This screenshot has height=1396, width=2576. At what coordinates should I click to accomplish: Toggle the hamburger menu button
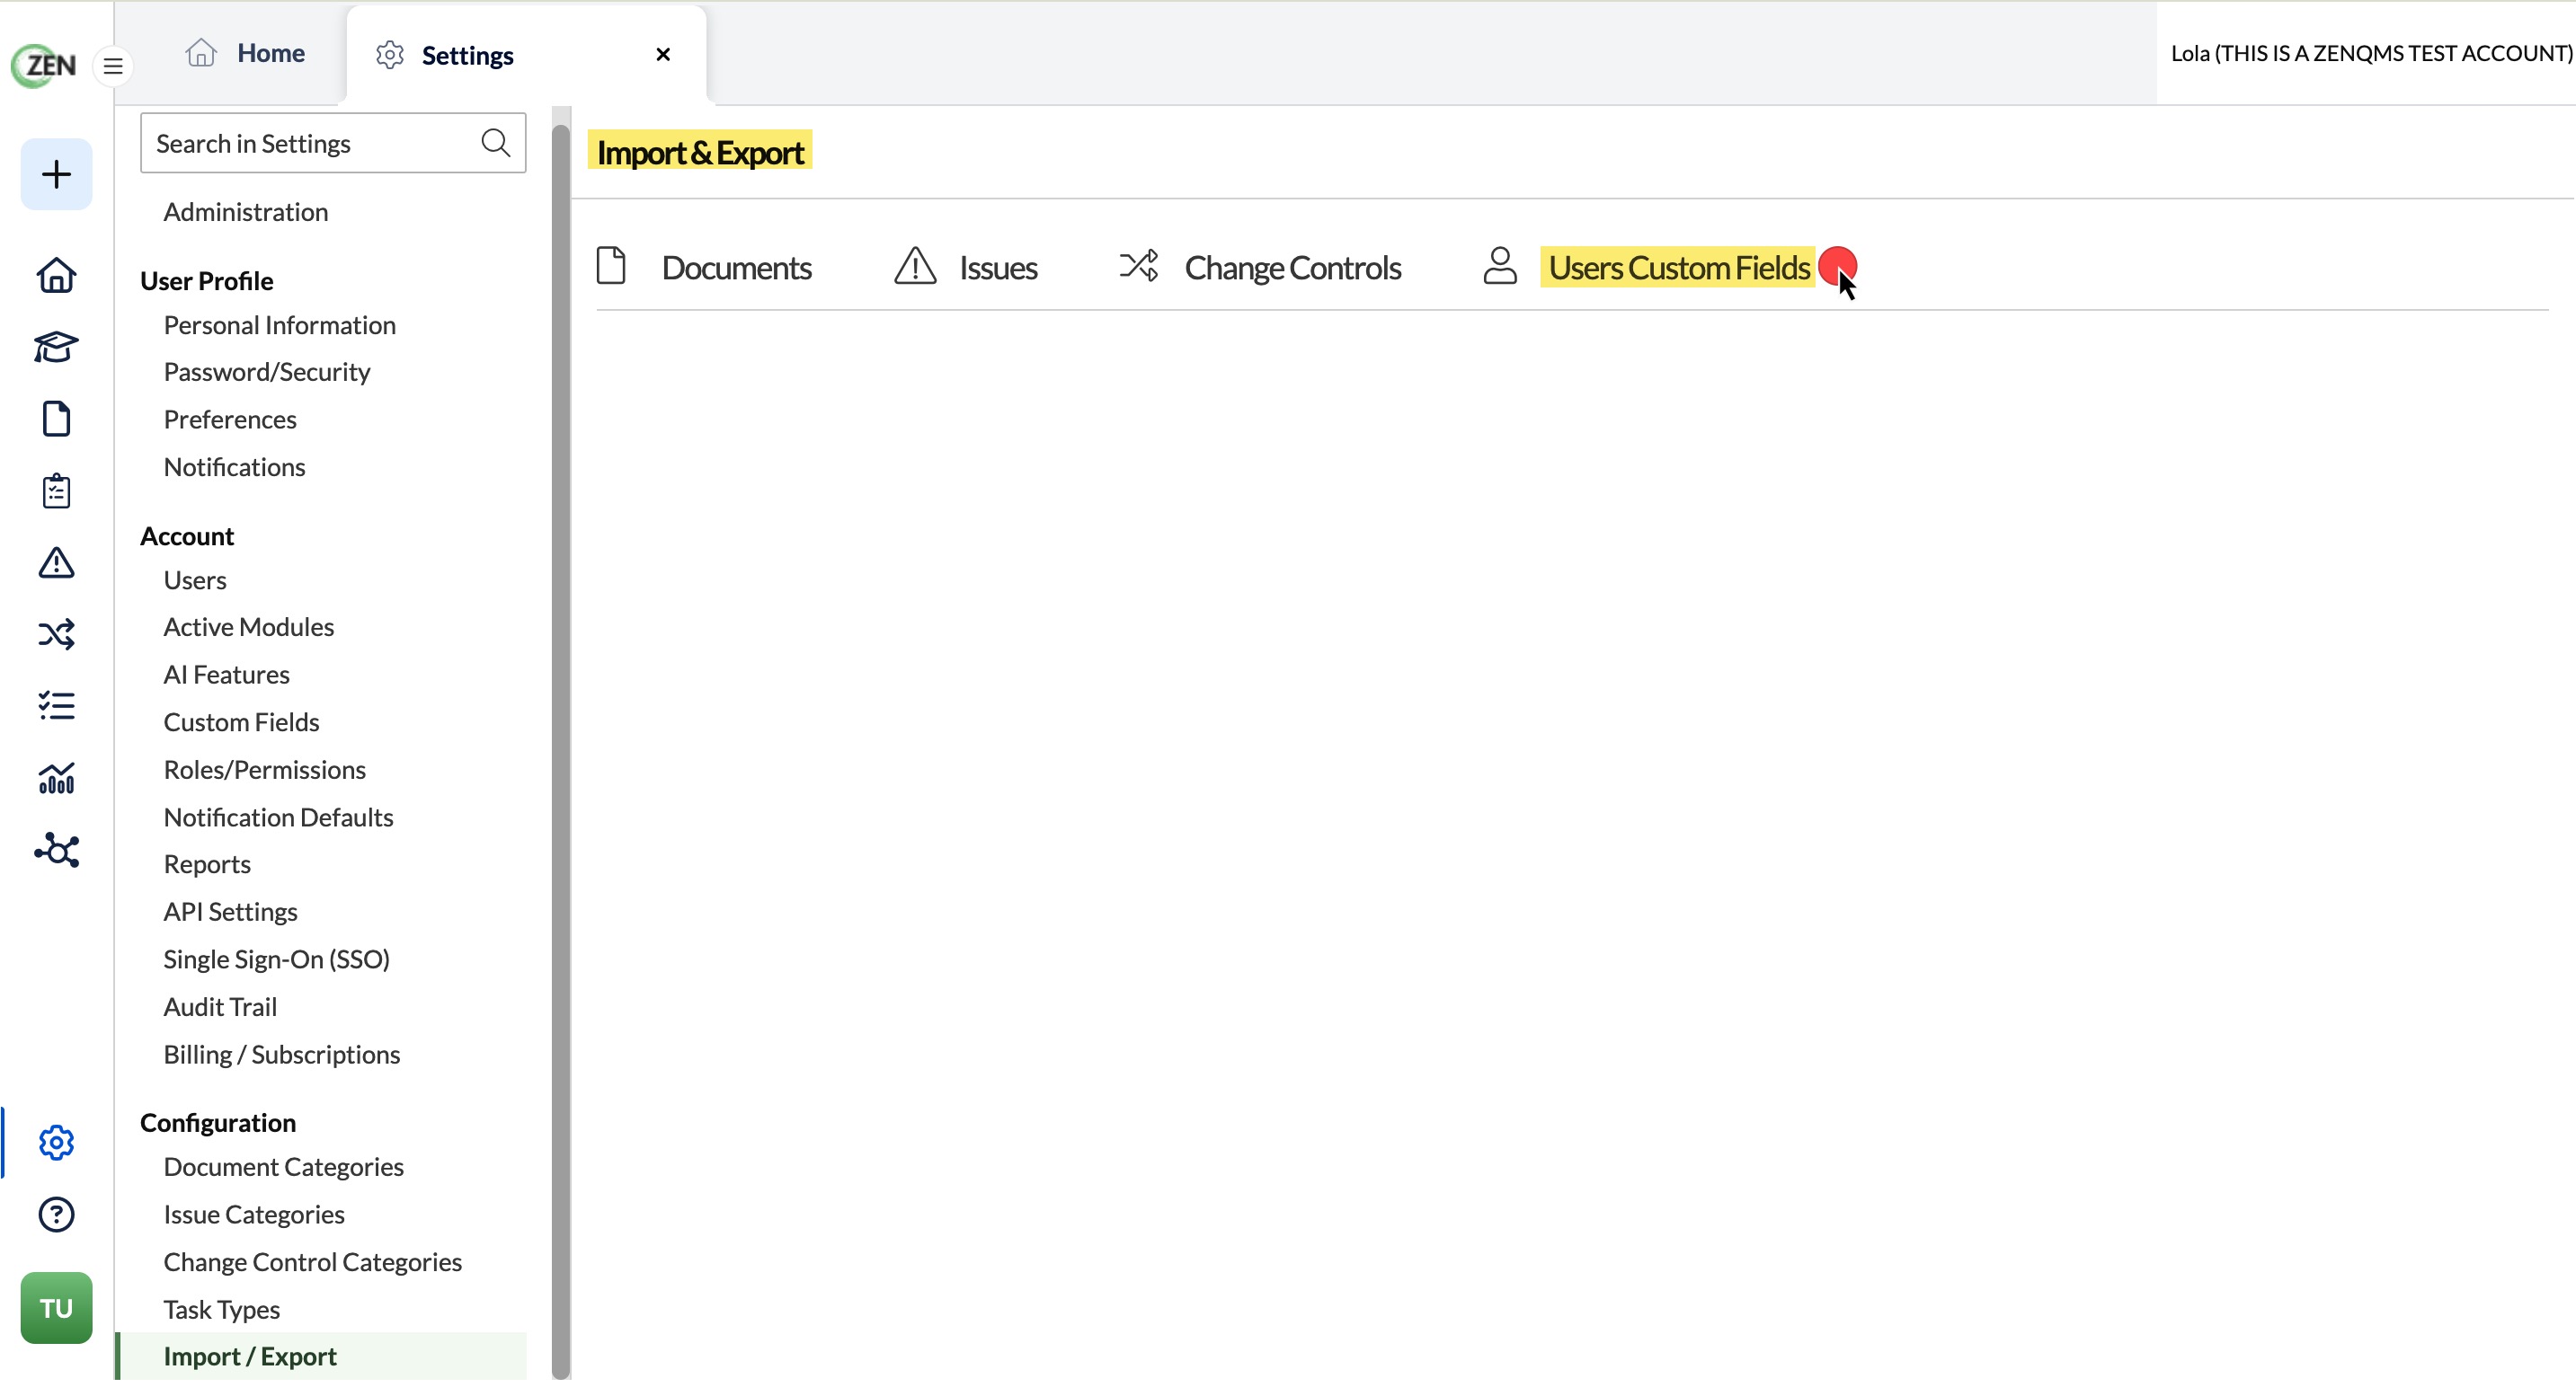coord(113,67)
